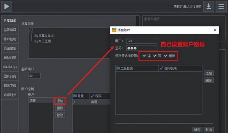The height and width of the screenshot is (133, 228).
Task: Click the home icon in shared directory tree
Action: [31, 30]
